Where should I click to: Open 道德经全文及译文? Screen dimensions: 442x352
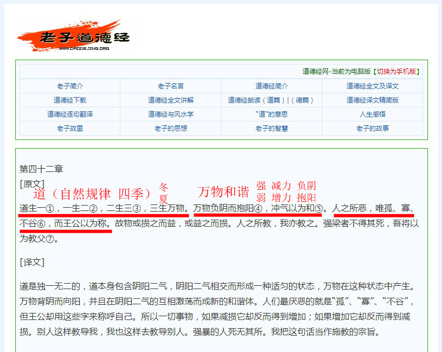(x=373, y=86)
